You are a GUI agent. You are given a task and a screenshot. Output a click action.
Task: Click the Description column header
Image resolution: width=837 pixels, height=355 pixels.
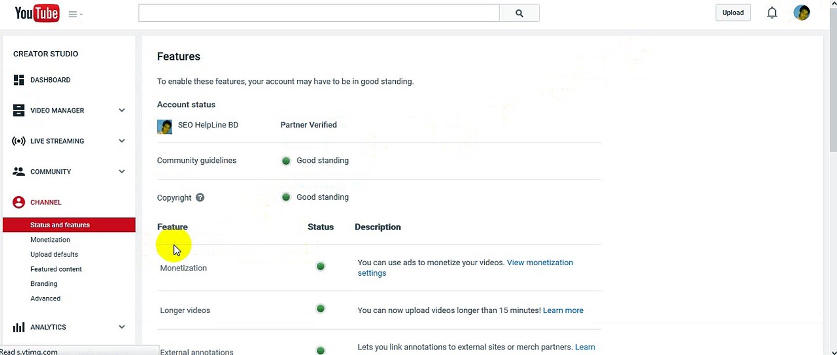coord(378,227)
